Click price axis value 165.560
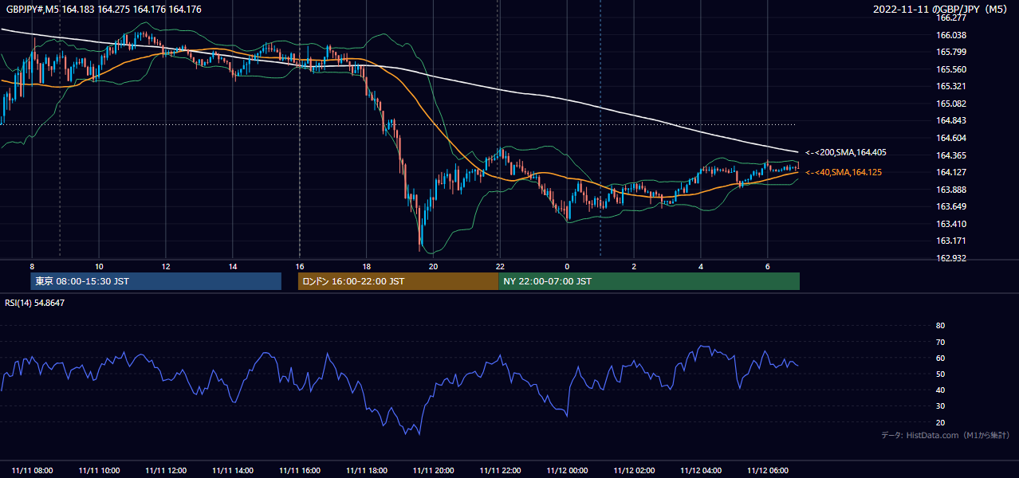The image size is (1019, 478). [x=951, y=69]
